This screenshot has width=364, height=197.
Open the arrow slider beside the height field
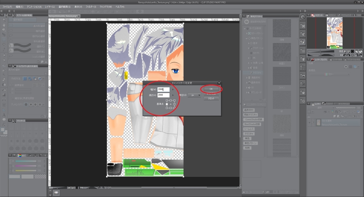click(x=173, y=95)
